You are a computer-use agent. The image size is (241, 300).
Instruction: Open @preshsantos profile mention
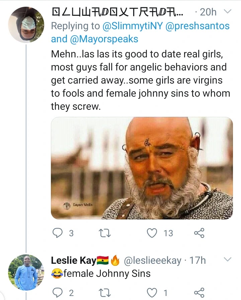coord(197,26)
